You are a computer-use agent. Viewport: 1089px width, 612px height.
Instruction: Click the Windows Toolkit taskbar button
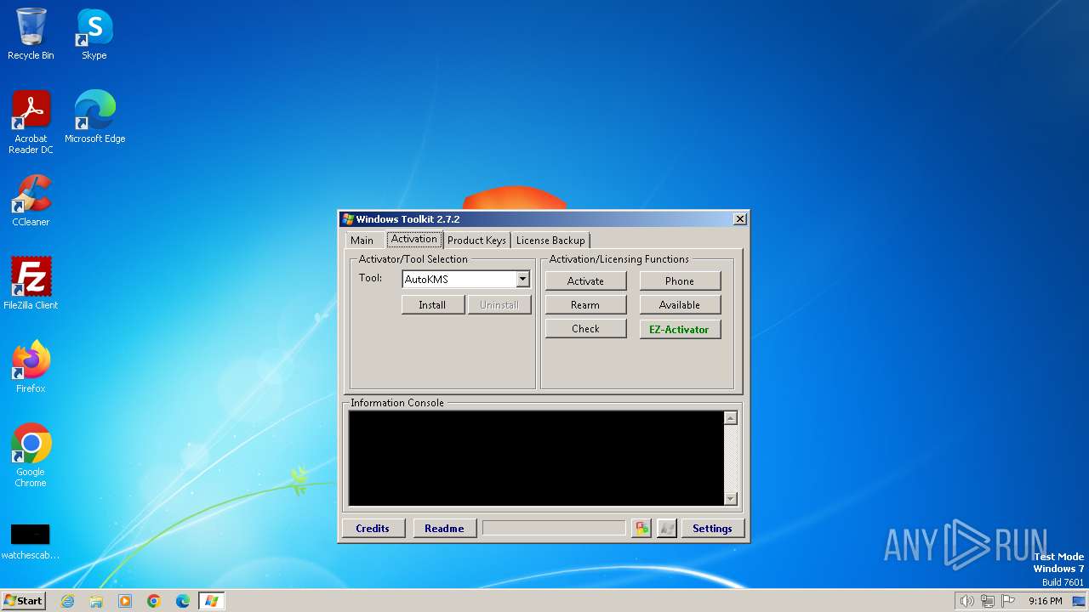click(x=211, y=601)
